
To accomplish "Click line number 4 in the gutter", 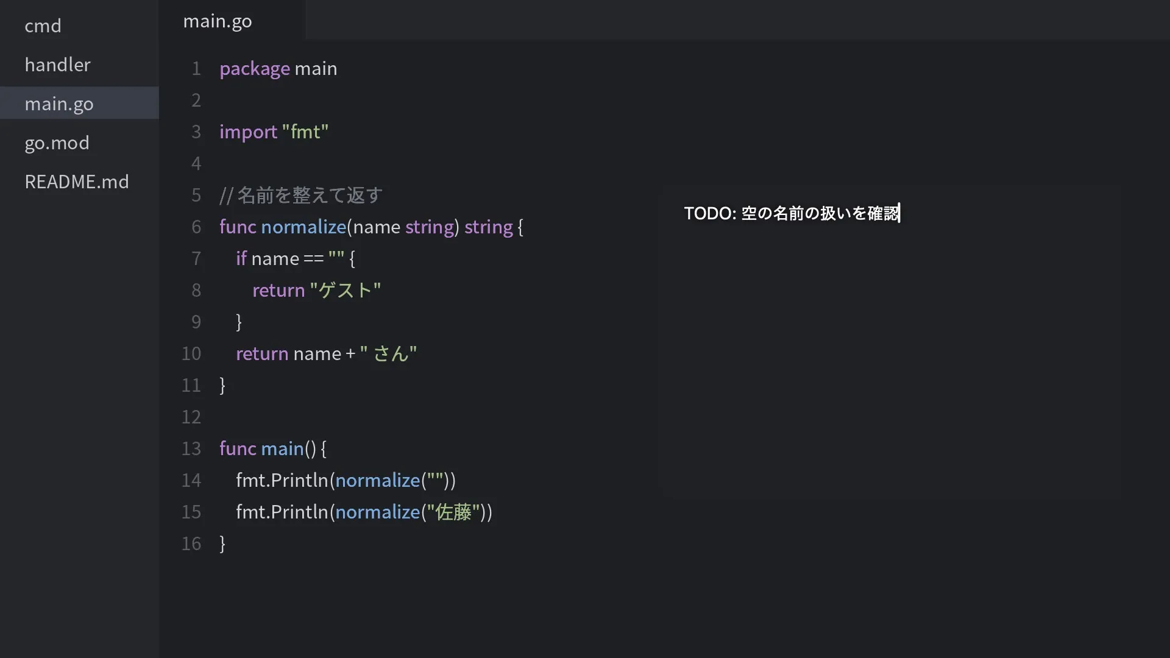I will 196,163.
